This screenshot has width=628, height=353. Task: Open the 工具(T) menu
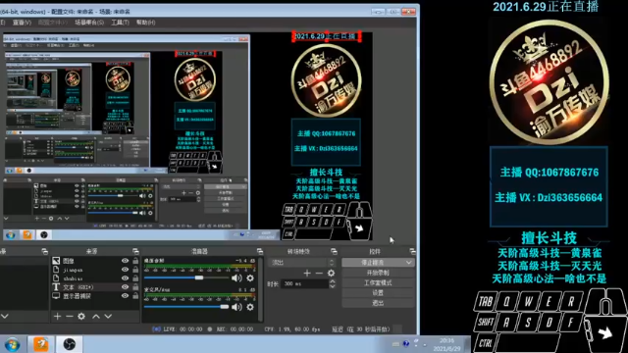click(x=120, y=23)
